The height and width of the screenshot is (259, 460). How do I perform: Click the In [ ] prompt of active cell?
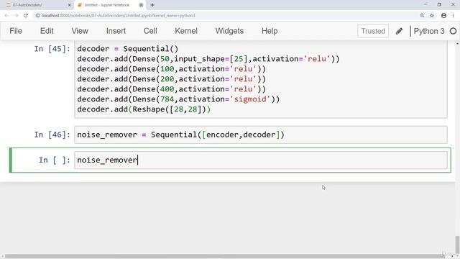point(55,160)
